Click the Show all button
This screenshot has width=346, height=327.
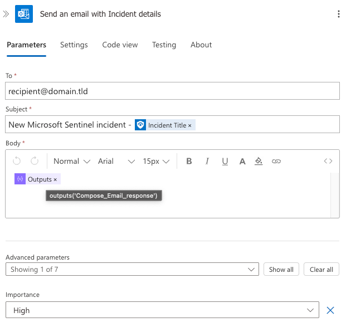pyautogui.click(x=281, y=269)
